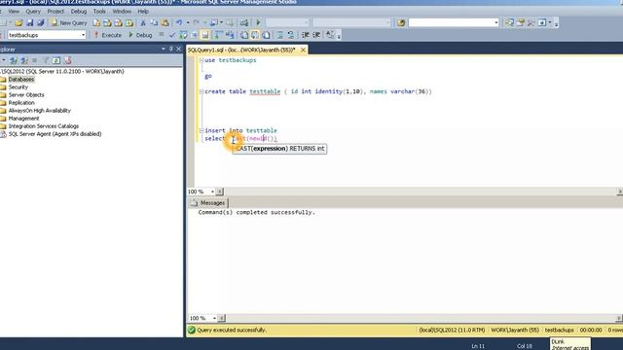The width and height of the screenshot is (623, 350).
Task: Click 'Command(s) completed successfully.' message text
Action: point(257,213)
